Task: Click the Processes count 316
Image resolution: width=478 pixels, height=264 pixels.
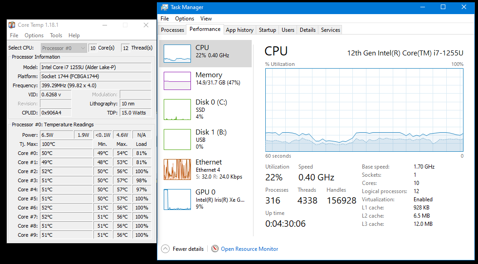Action: [x=273, y=200]
